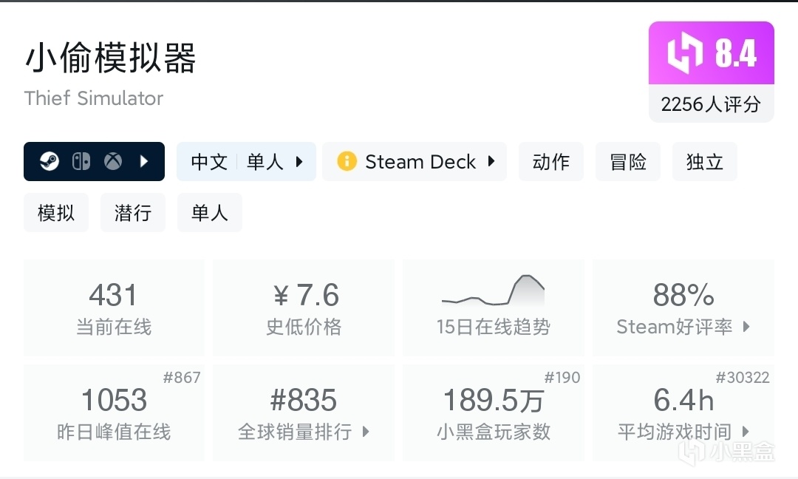Select the 模拟 genre tag
The height and width of the screenshot is (479, 798).
[56, 214]
